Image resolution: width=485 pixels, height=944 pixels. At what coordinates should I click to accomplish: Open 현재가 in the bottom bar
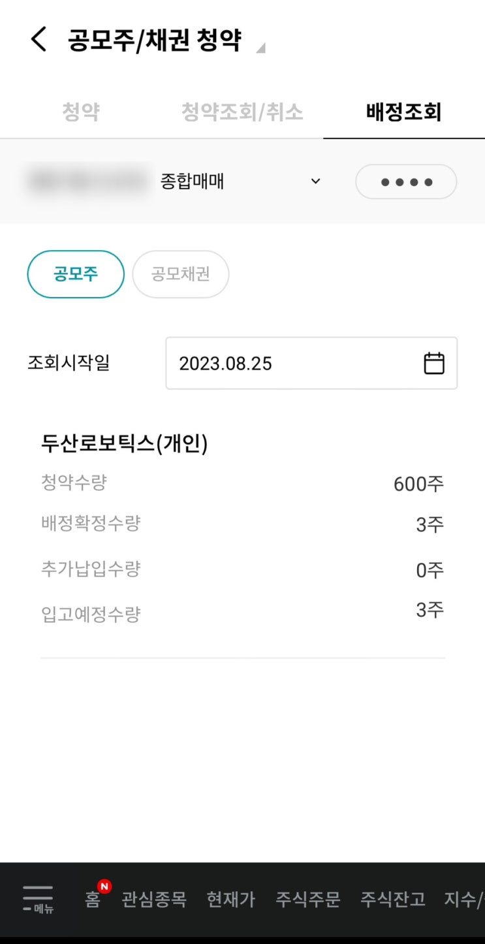coord(231,899)
